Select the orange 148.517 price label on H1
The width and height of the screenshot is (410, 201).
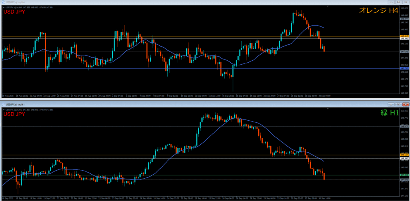(404, 155)
